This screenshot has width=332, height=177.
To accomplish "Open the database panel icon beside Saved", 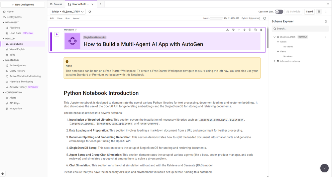I will [319, 12].
